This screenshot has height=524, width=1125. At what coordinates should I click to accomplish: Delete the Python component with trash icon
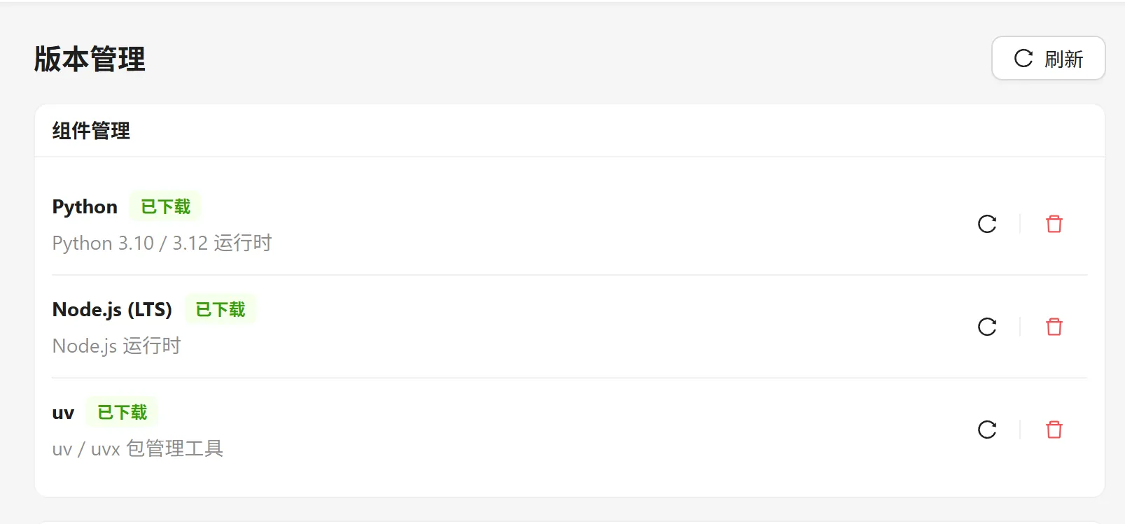click(1054, 224)
